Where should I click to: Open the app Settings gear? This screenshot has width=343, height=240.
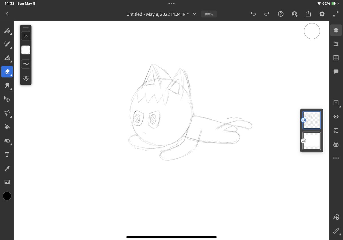pyautogui.click(x=322, y=14)
